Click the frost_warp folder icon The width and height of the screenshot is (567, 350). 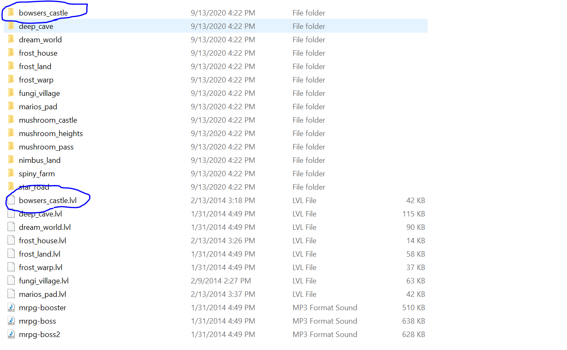[11, 80]
